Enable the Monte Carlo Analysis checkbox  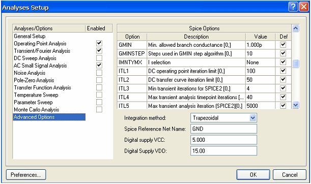99,109
